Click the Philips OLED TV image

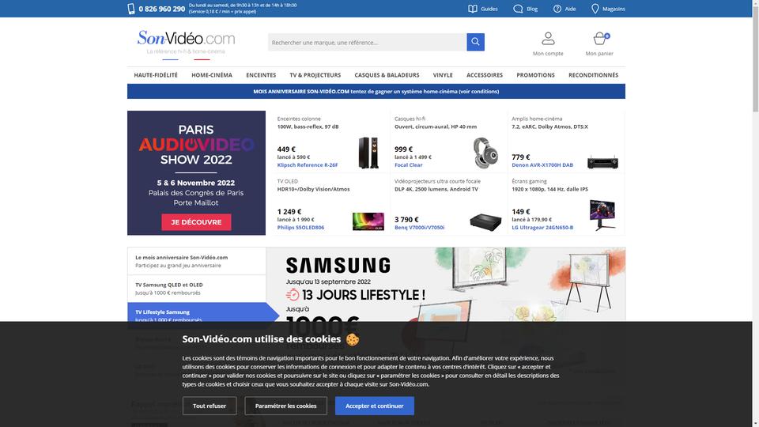click(x=368, y=221)
